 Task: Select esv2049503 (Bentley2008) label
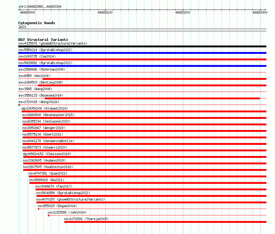41,82
